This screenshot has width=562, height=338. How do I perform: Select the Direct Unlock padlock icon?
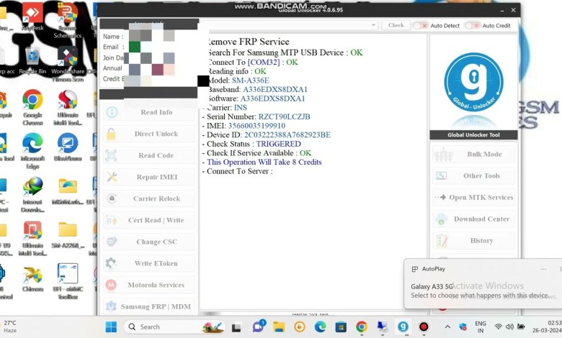111,134
